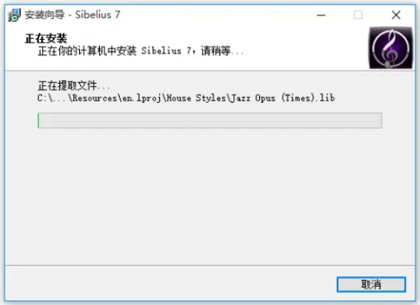Image resolution: width=420 pixels, height=305 pixels.
Task: Click the Sibelius 7 treble clef logo
Action: 391,48
